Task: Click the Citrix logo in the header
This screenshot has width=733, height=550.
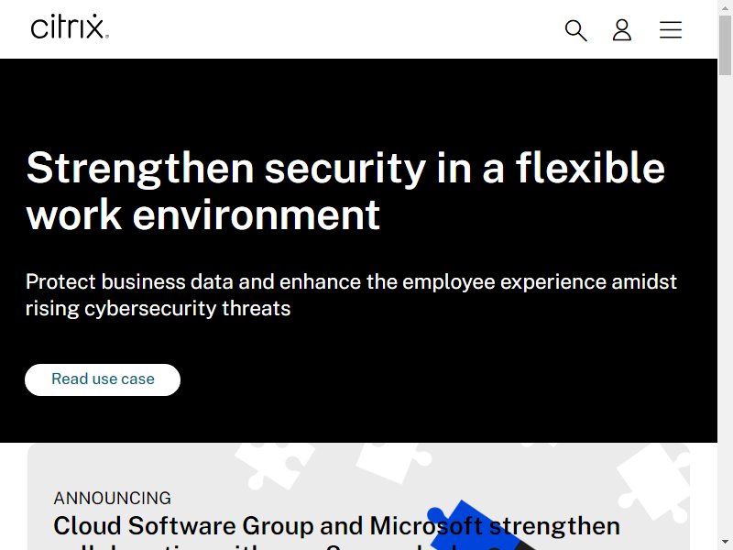Action: point(70,27)
